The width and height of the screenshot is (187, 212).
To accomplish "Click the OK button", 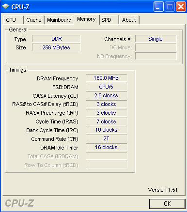I will point(167,204).
